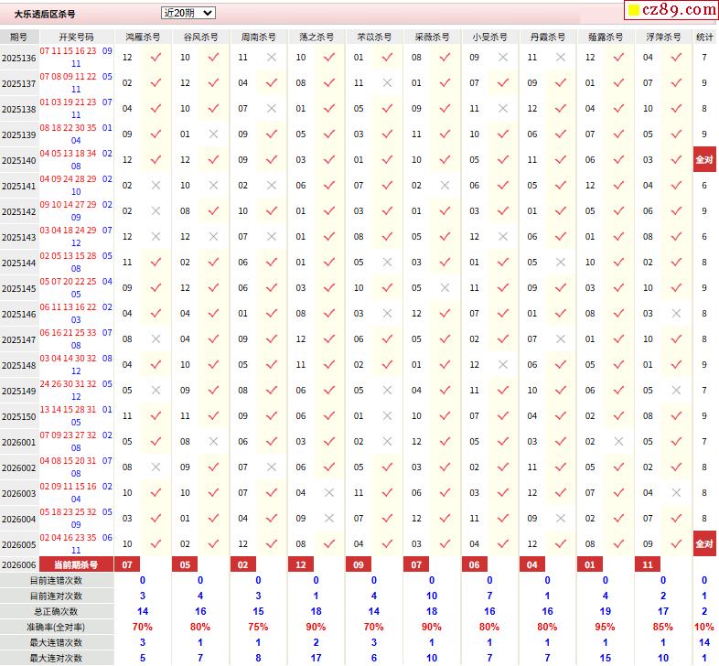Open the 近20期 period dropdown

pyautogui.click(x=188, y=13)
